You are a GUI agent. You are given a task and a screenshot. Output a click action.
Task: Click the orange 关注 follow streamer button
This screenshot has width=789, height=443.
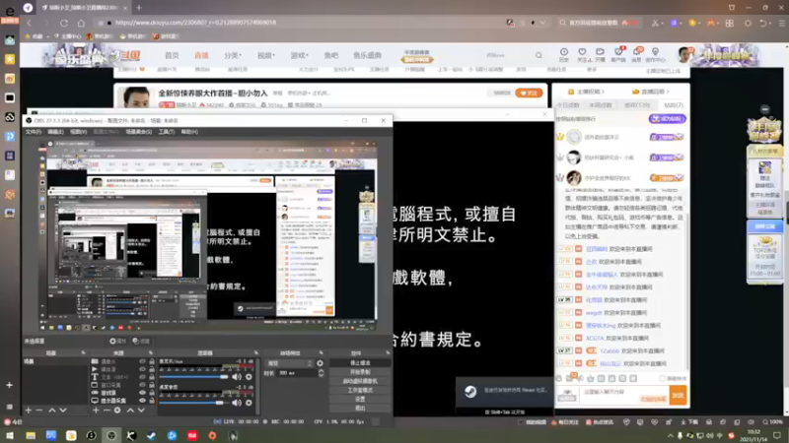[529, 93]
